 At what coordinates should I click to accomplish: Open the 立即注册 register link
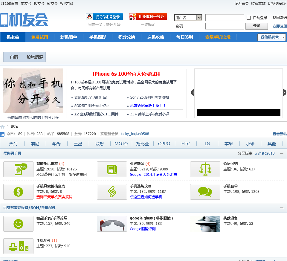pyautogui.click(x=280, y=26)
